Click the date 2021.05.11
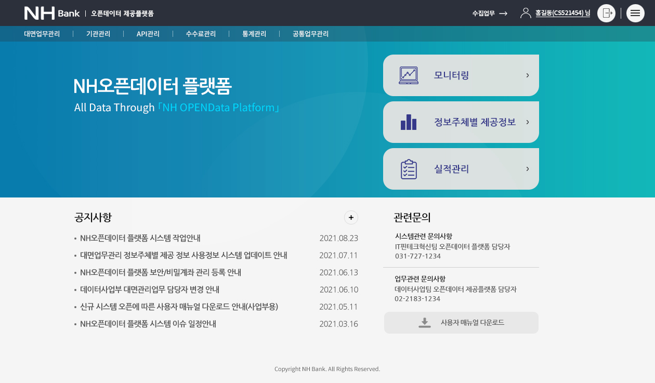The image size is (655, 383). tap(339, 307)
